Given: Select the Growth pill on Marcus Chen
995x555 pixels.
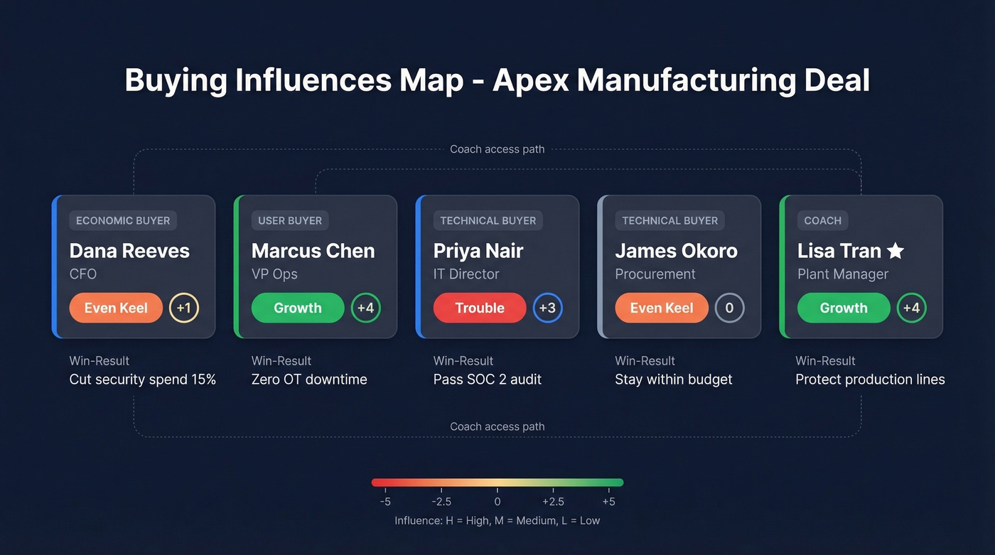Looking at the screenshot, I should [298, 307].
